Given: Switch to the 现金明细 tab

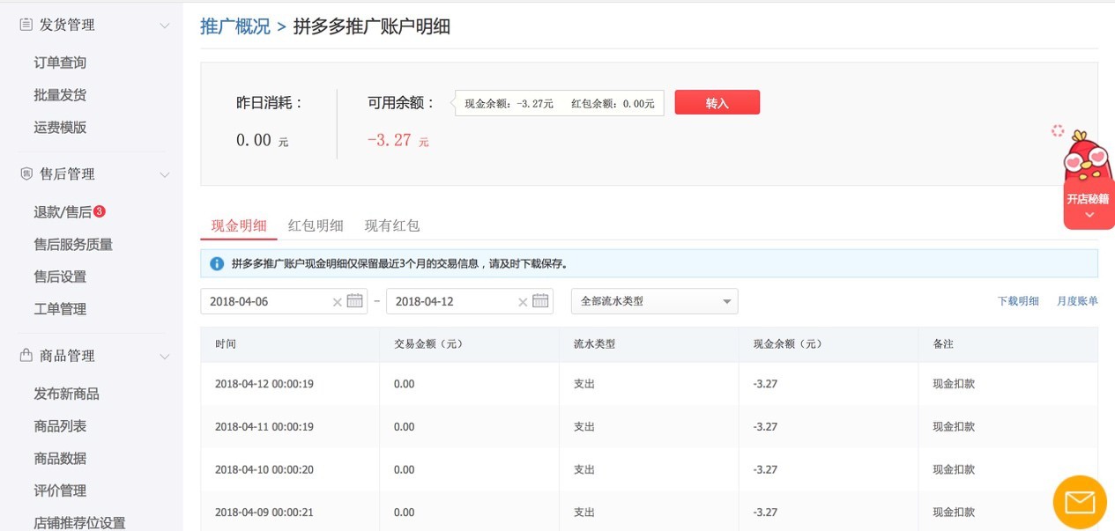Looking at the screenshot, I should point(239,225).
